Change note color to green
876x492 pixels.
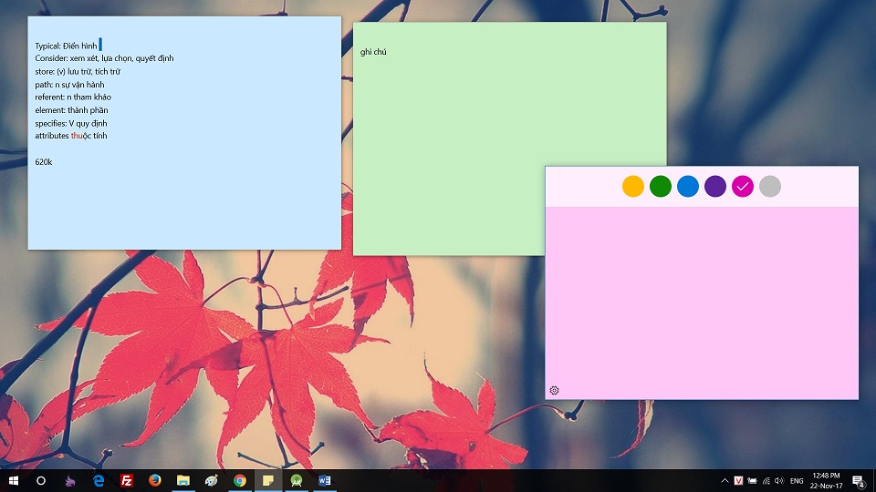[x=661, y=186]
